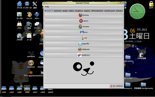Switch to the Audio tab

(x=65, y=11)
